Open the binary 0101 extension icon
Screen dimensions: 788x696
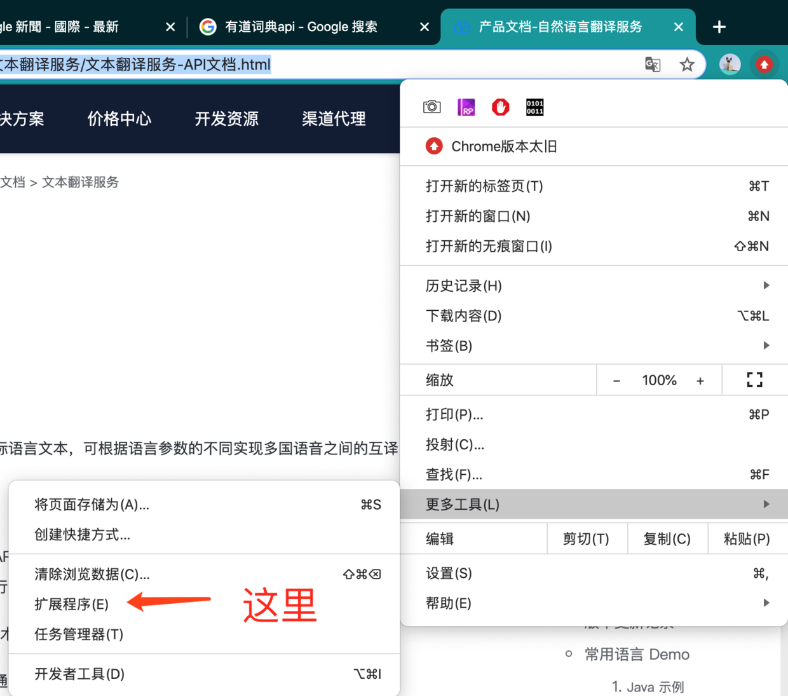point(534,107)
